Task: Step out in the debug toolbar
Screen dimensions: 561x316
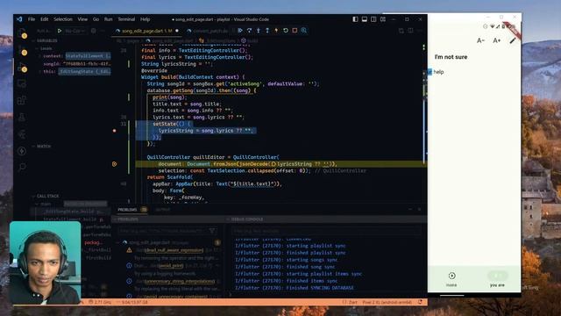Action: click(x=267, y=31)
